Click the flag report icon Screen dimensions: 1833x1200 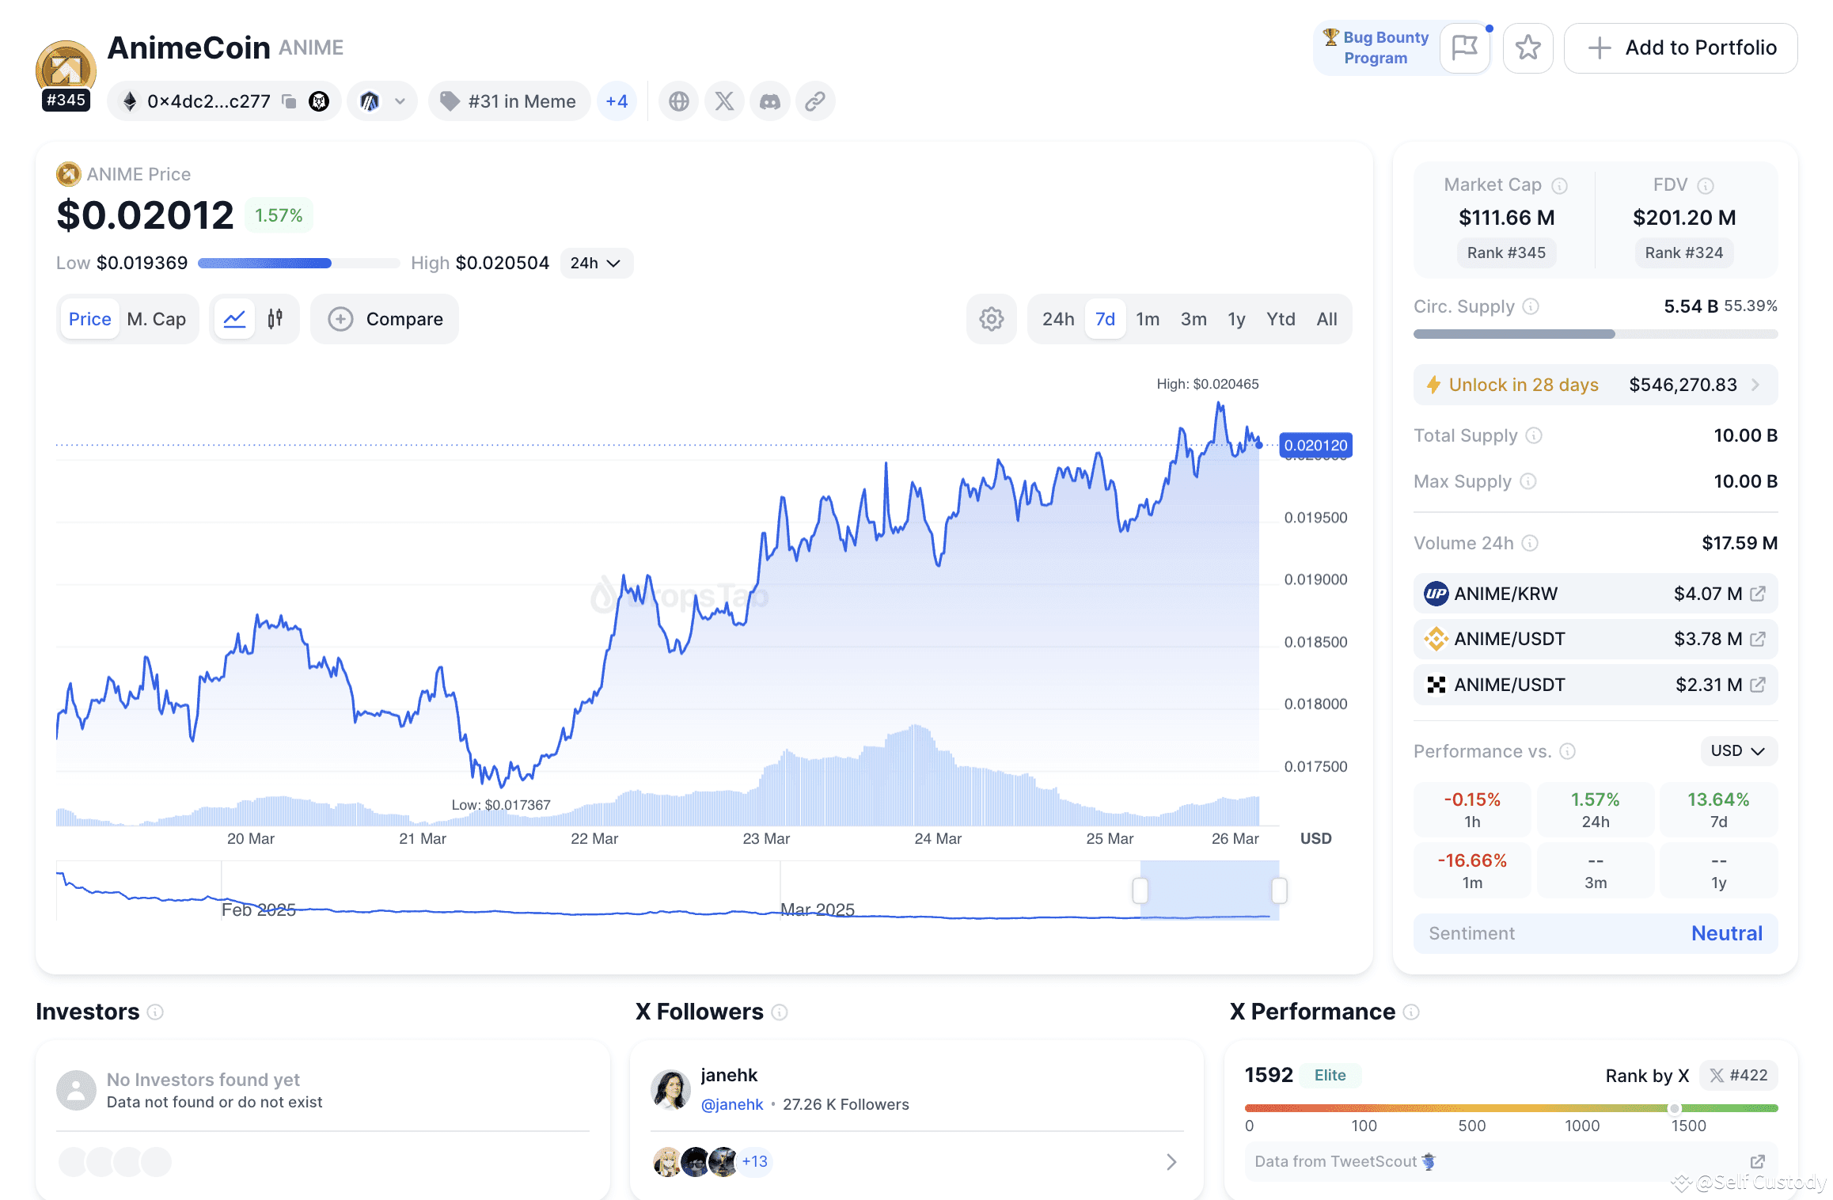[x=1465, y=47]
